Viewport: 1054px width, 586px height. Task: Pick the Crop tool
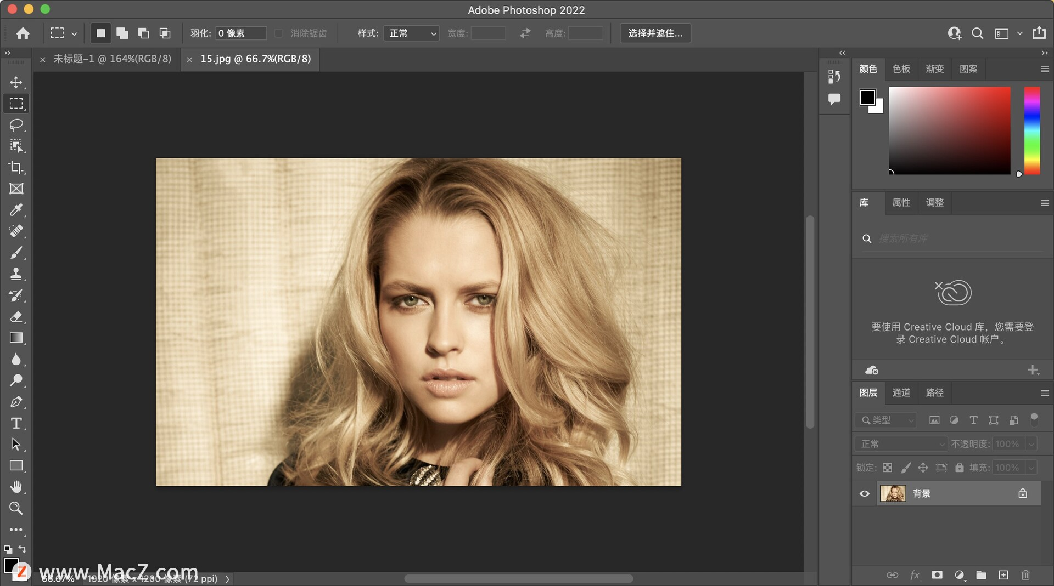coord(16,167)
